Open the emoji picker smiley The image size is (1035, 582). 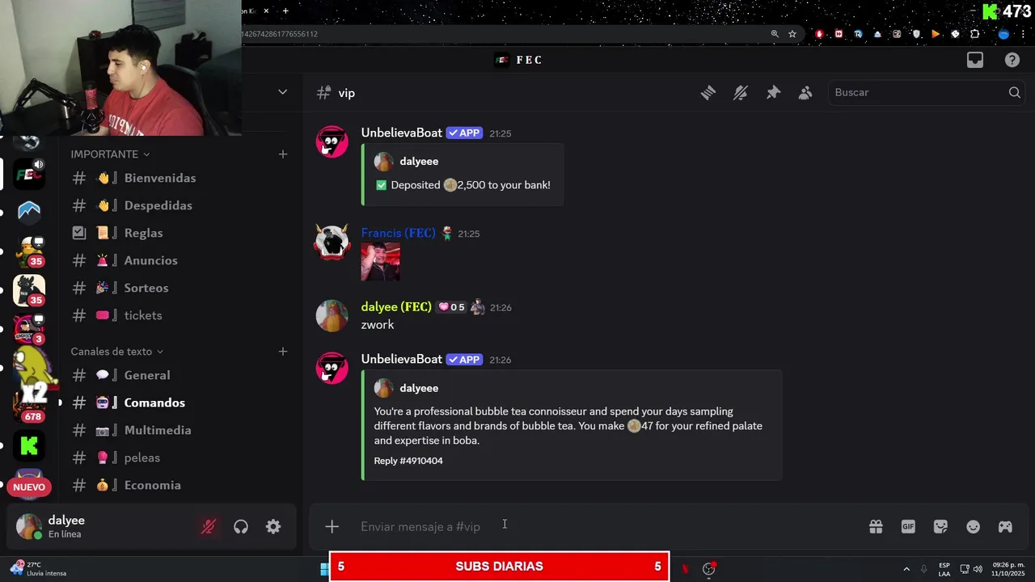point(974,527)
